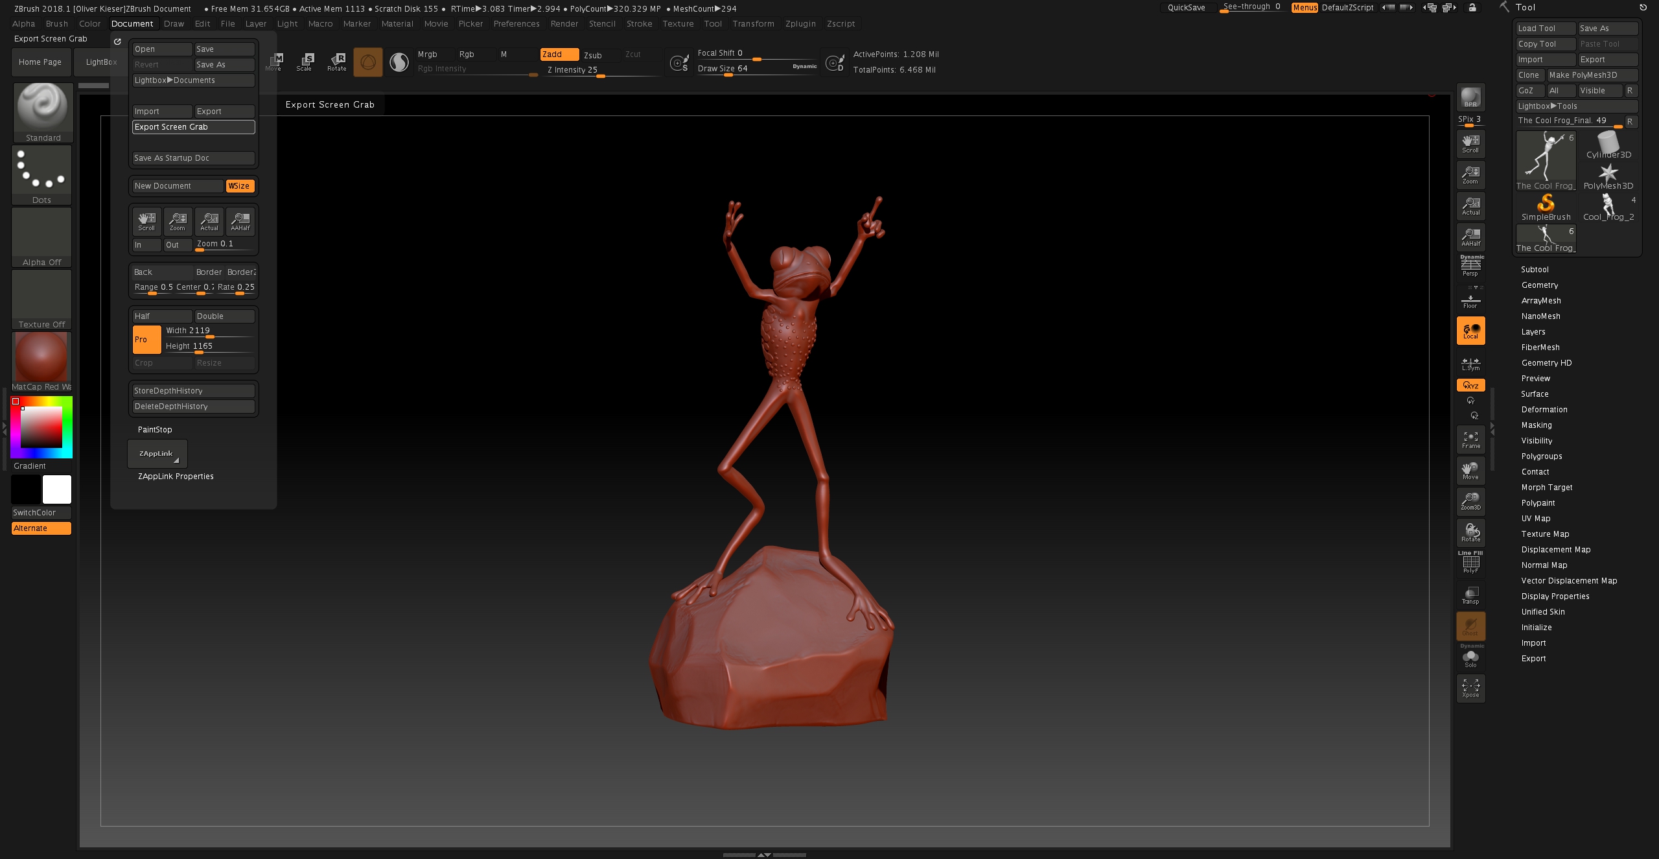Expand the Display Properties section
The image size is (1659, 859).
pos(1555,596)
